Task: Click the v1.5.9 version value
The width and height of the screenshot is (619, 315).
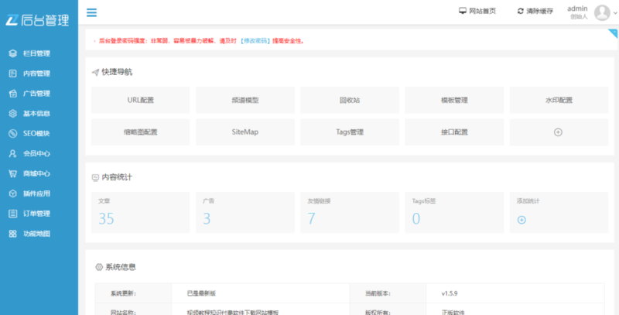Action: 450,293
